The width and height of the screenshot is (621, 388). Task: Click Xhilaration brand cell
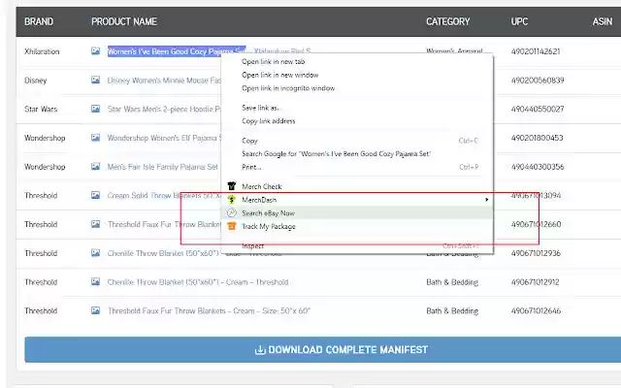click(x=42, y=51)
